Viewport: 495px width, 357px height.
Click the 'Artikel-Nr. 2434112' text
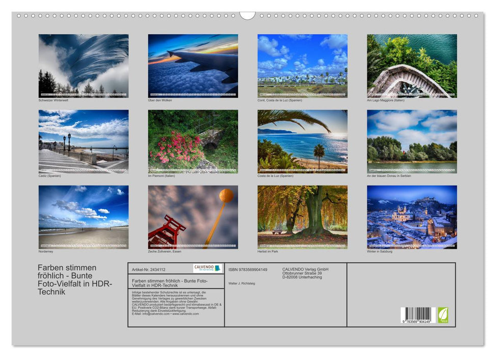pos(148,269)
